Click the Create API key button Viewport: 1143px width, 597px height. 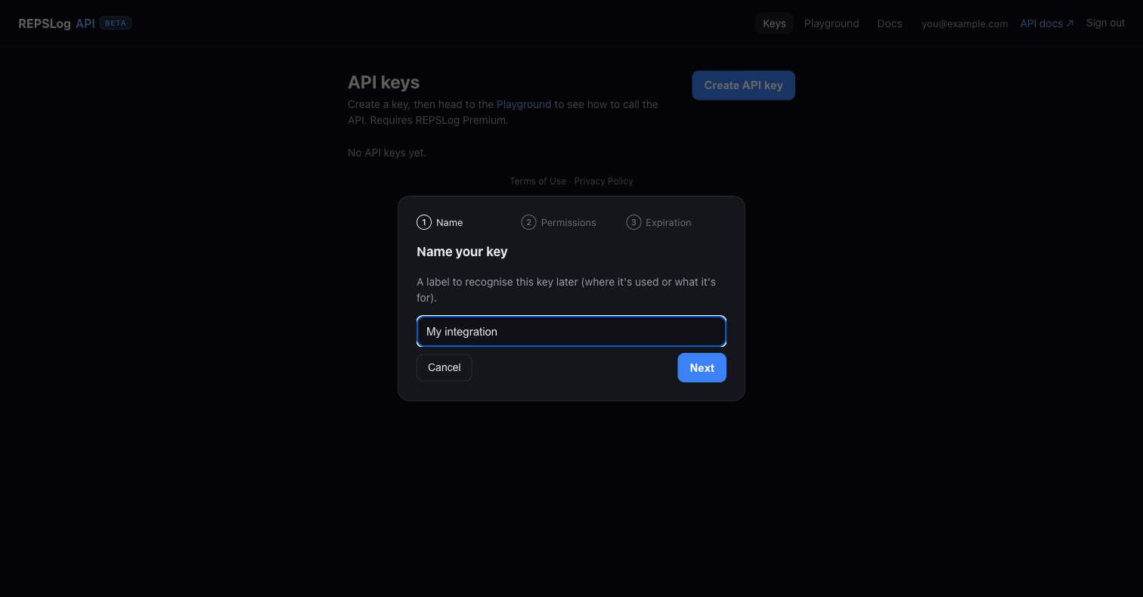743,85
